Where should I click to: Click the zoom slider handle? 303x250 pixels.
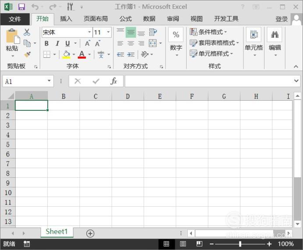tap(240, 244)
